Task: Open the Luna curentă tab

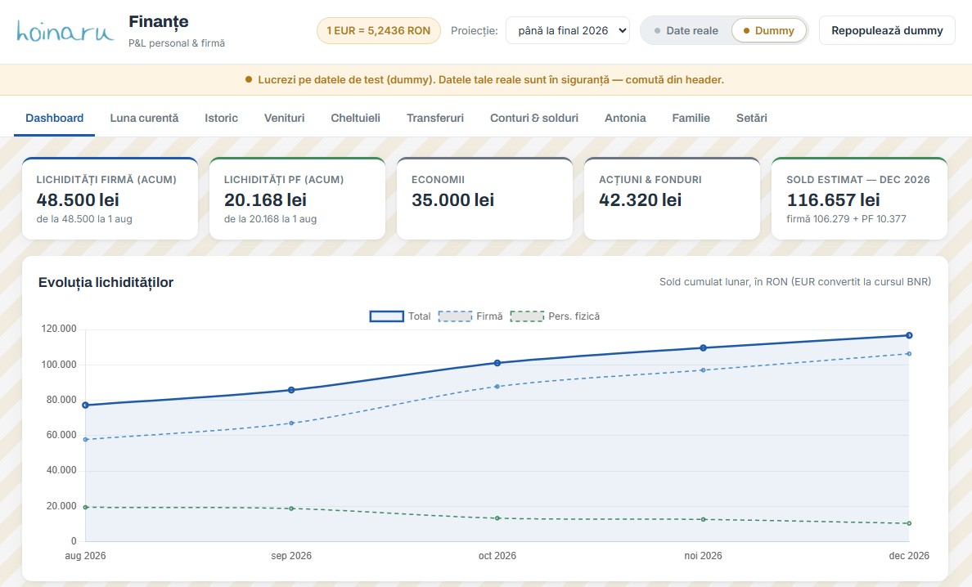Action: click(x=144, y=118)
